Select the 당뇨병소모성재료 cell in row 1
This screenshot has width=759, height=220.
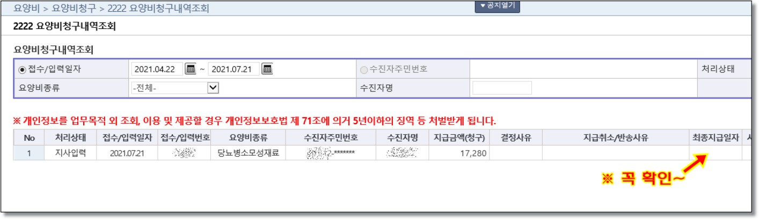tap(248, 153)
